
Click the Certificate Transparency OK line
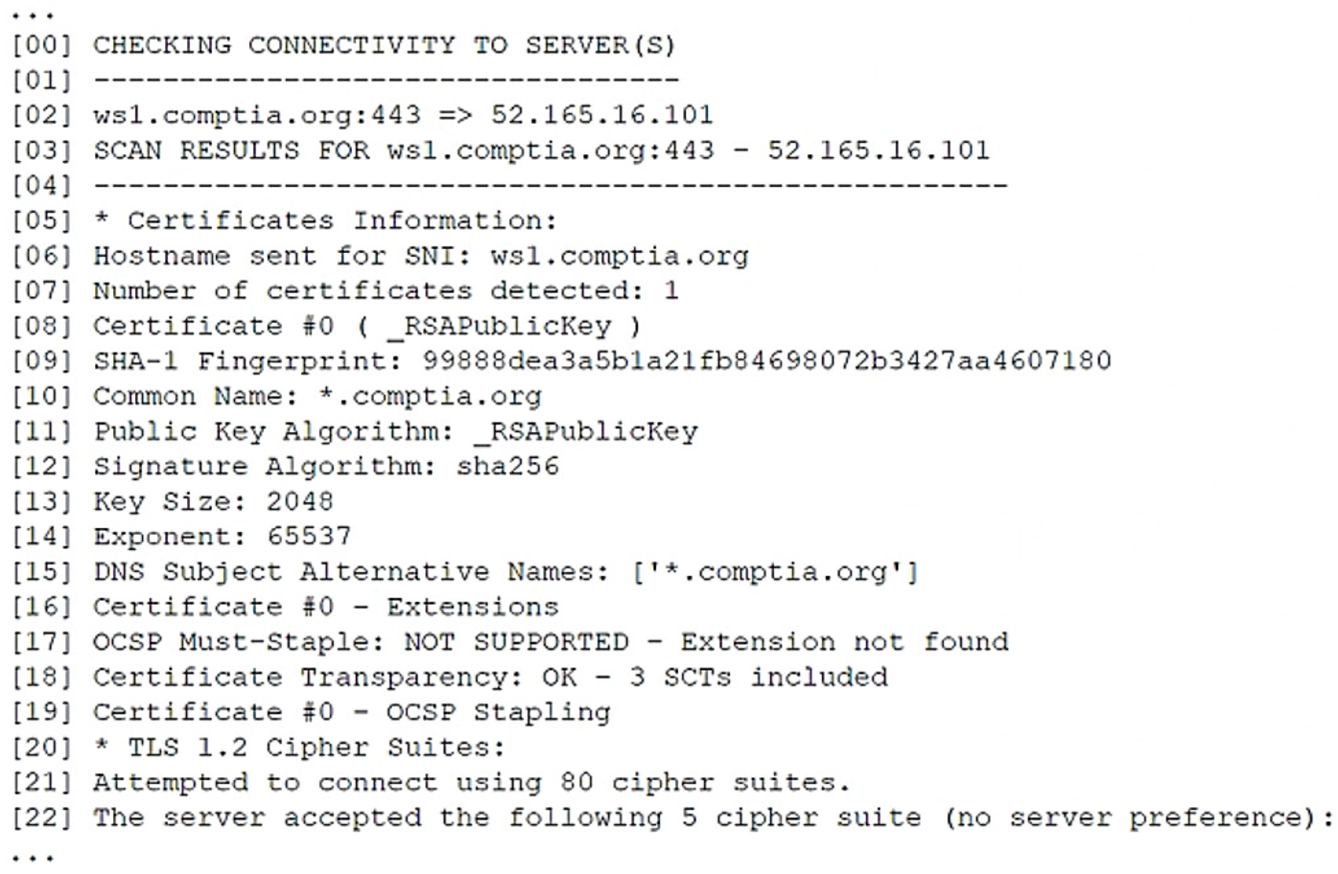489,678
